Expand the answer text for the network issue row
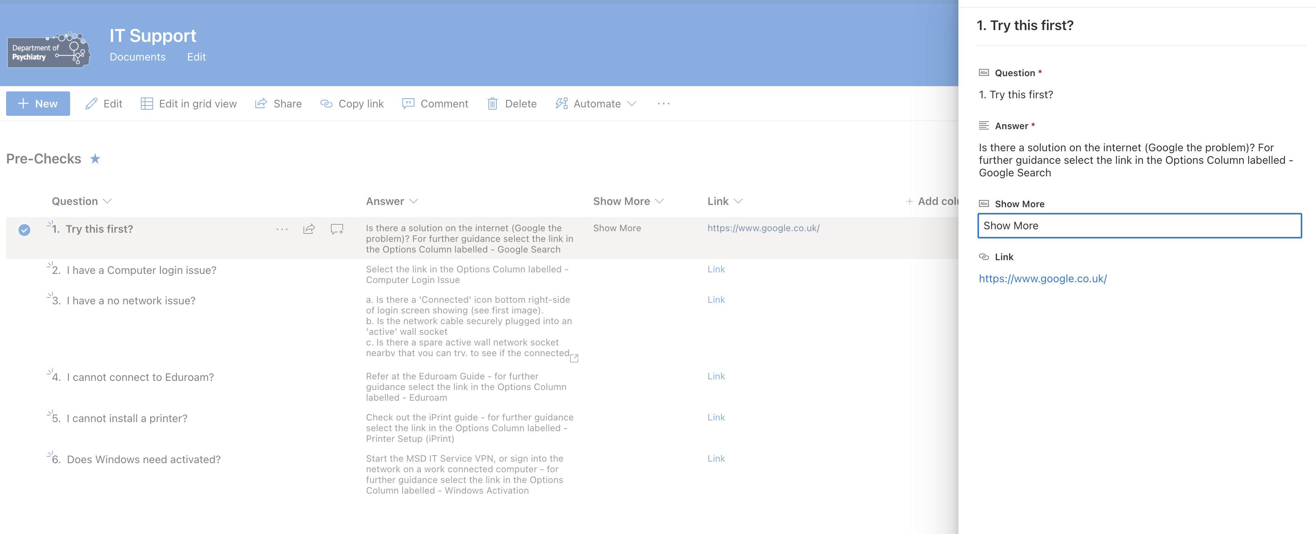The image size is (1316, 534). [573, 358]
